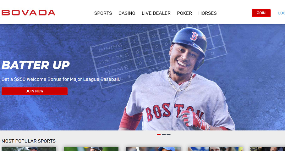Screen dimensions: 285x151
Task: Open third thumbnail showing blue cap player
Action: coord(153,149)
